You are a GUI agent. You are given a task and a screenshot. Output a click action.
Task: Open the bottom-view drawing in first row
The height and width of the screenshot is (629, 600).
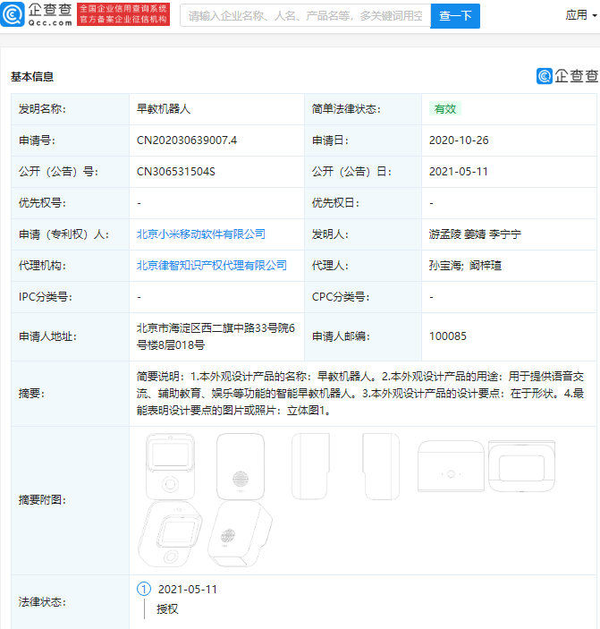(x=523, y=466)
